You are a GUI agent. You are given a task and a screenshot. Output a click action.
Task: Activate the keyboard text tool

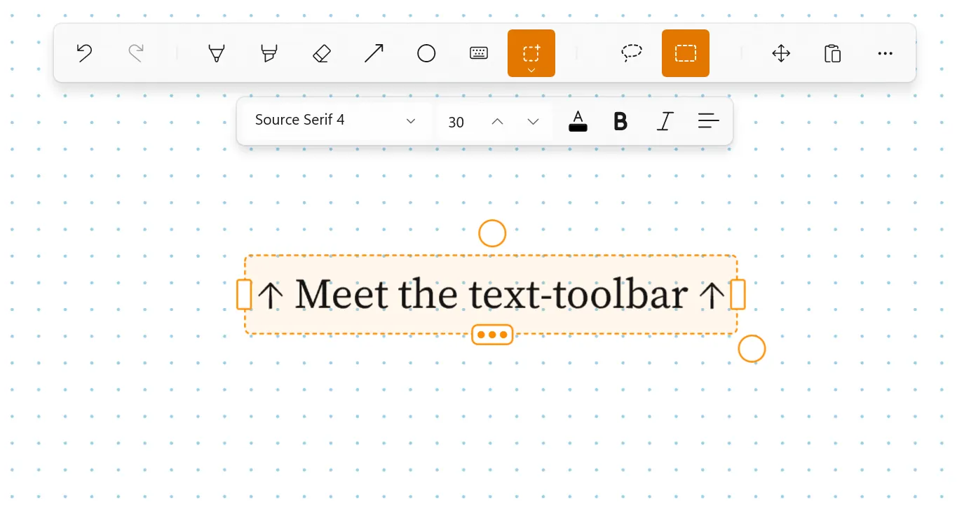pyautogui.click(x=479, y=53)
